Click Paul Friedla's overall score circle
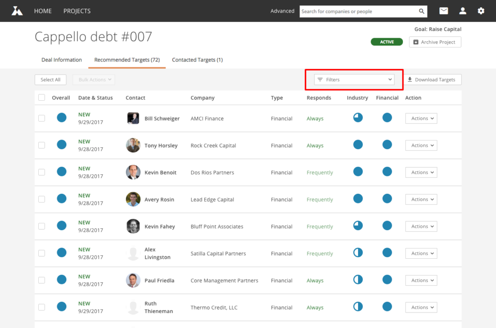The image size is (496, 328). tap(62, 280)
